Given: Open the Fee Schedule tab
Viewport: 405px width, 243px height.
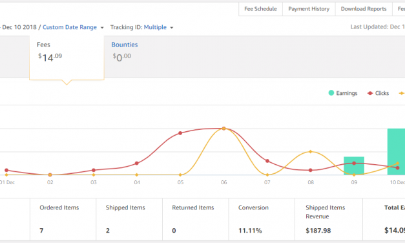Looking at the screenshot, I should point(260,9).
